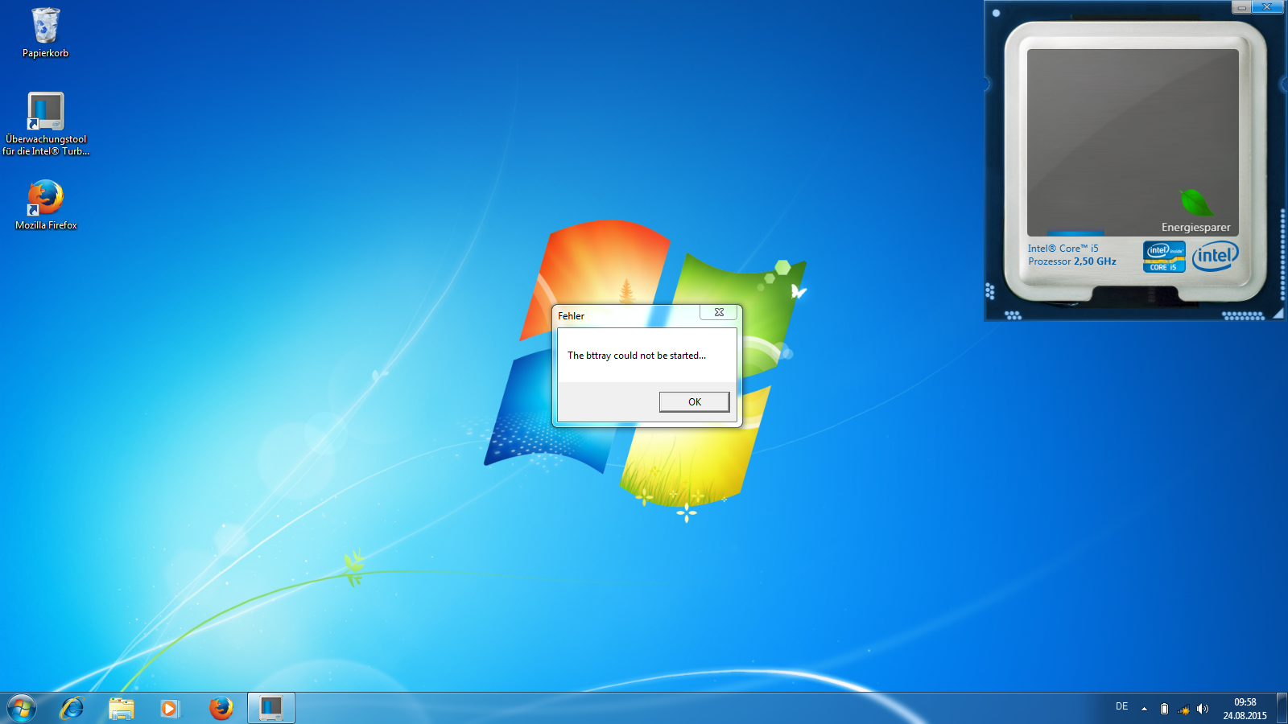
Task: Open the DE language indicator
Action: coord(1121,706)
